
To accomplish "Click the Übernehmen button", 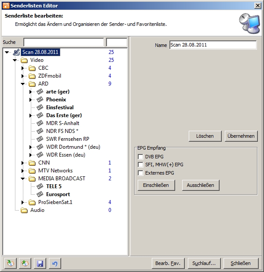I will coord(241,136).
